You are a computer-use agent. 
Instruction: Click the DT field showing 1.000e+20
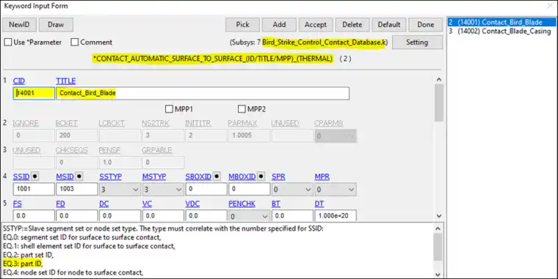(x=336, y=215)
